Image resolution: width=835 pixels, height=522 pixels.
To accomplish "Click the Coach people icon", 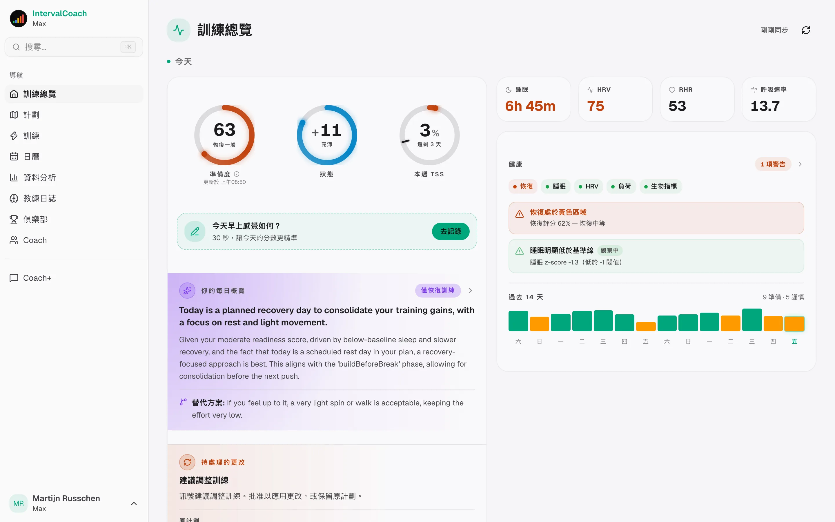I will pos(14,240).
